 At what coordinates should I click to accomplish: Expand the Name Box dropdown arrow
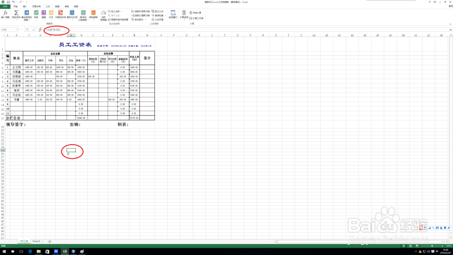click(17, 29)
